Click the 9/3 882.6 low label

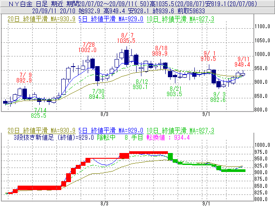point(218,97)
